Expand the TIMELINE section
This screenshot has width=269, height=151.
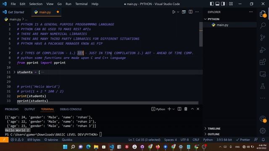[214, 129]
